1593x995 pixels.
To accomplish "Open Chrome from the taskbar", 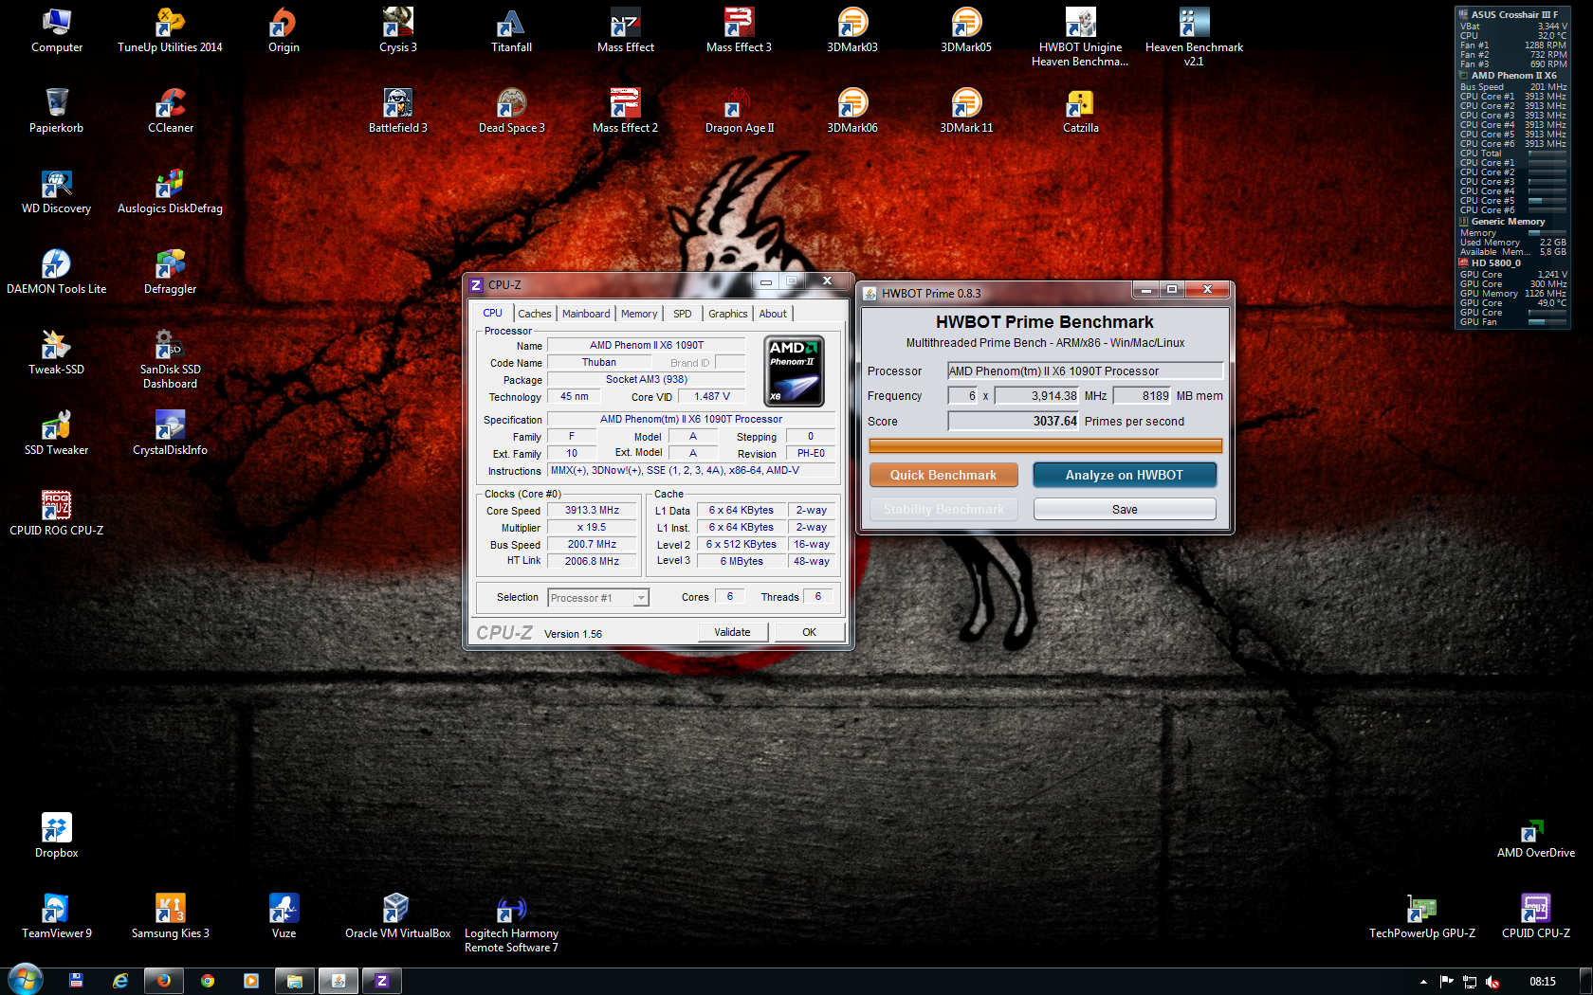I will pos(208,981).
